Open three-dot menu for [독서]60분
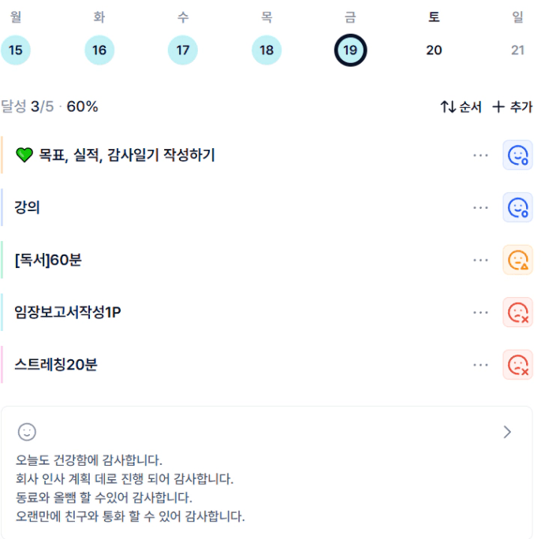 pyautogui.click(x=481, y=260)
